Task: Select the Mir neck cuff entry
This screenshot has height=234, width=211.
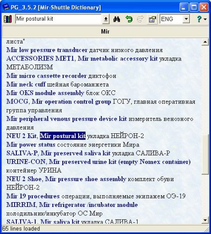Action: [x=26, y=84]
